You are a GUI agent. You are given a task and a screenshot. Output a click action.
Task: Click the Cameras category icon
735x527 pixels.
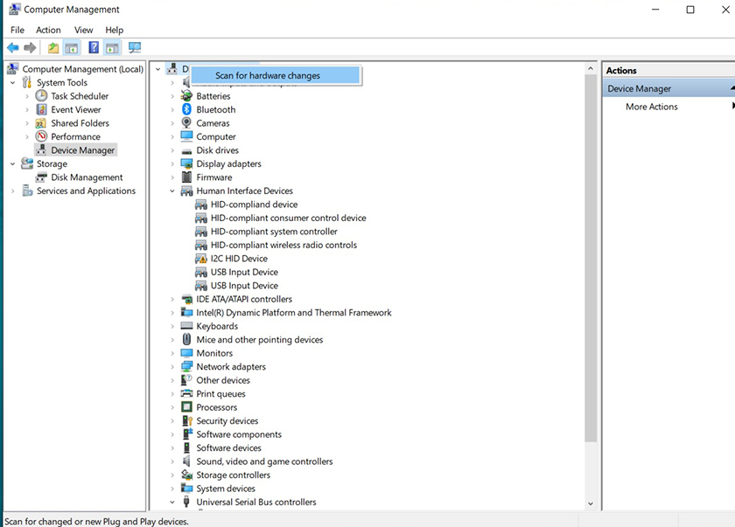(186, 123)
